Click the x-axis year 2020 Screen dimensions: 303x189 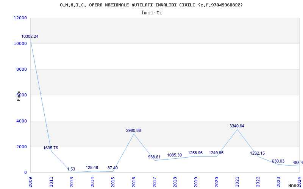point(216,182)
